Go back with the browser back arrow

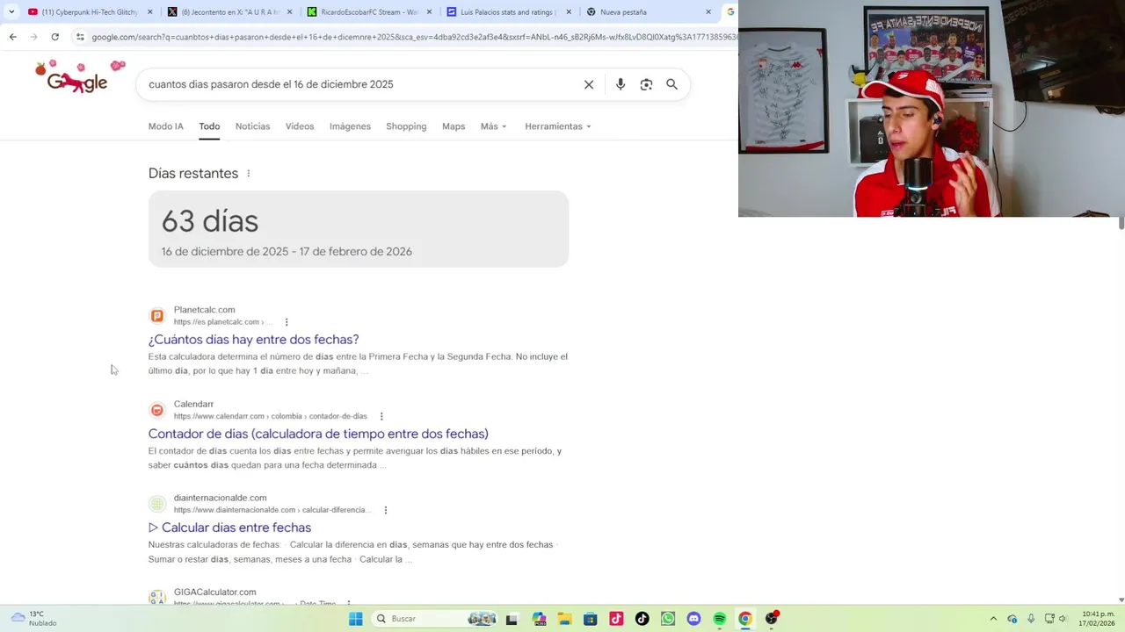(13, 37)
